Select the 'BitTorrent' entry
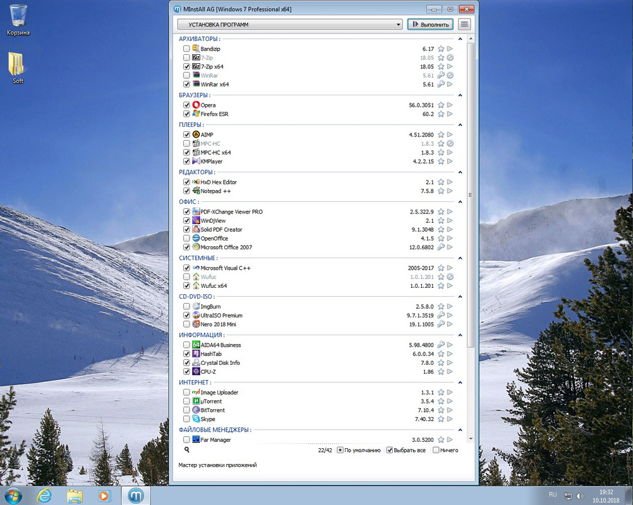 212,410
